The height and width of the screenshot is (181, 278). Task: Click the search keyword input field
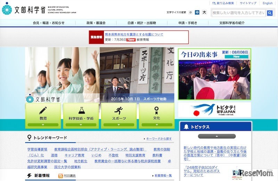coord(239,13)
